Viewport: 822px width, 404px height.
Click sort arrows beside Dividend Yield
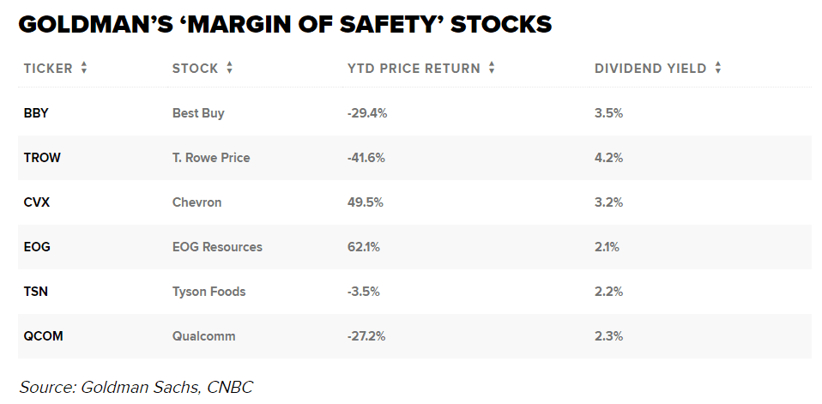point(718,69)
